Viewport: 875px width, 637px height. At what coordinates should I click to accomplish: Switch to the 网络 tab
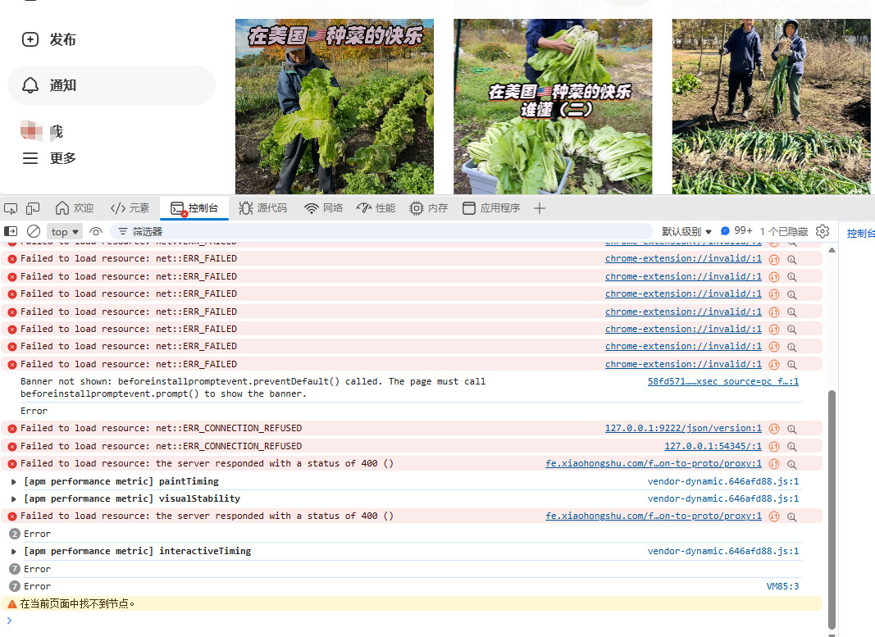tap(324, 208)
